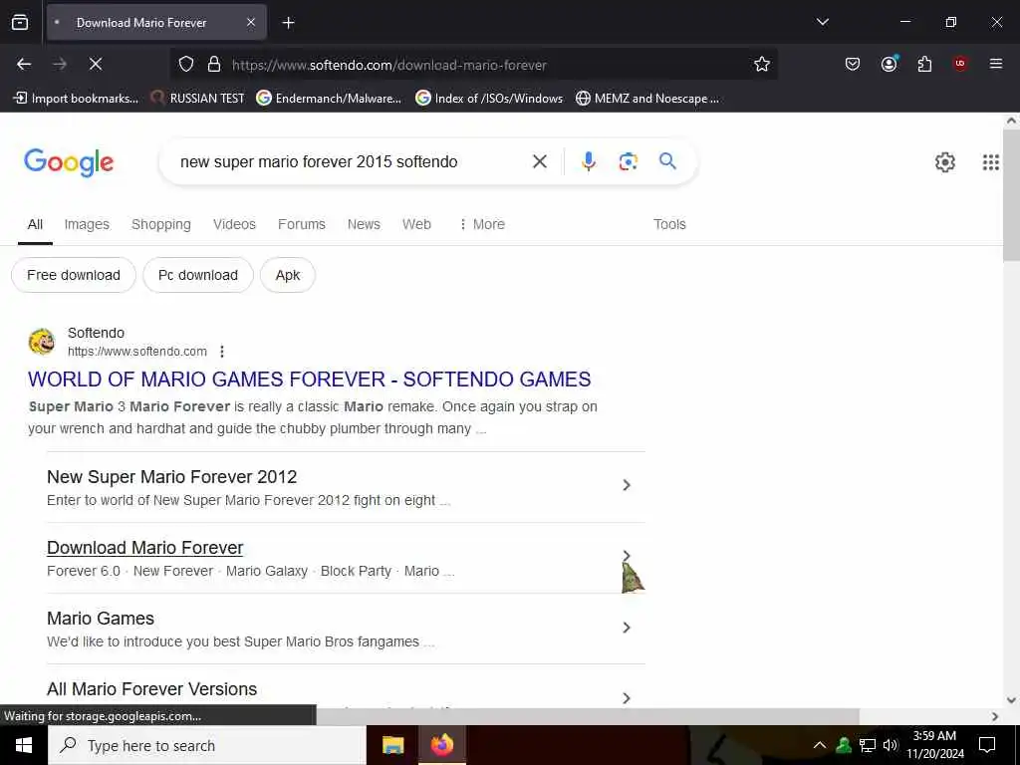Stop page loading with X button
This screenshot has height=765, width=1020.
pos(96,64)
